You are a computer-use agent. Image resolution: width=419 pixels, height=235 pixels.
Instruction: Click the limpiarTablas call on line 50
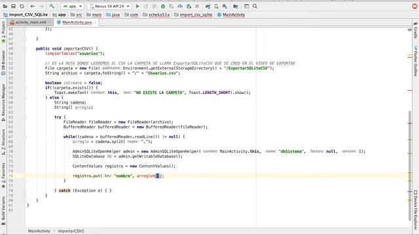60,54
